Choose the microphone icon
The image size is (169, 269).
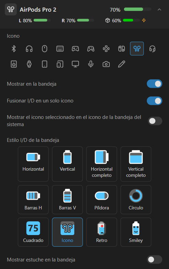click(91, 64)
